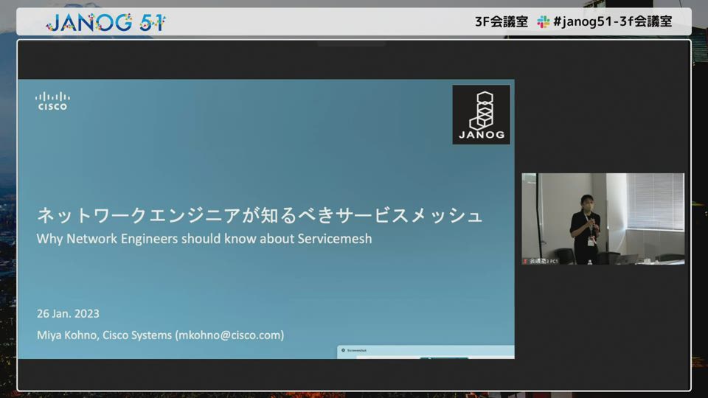Click the red muted mic icon on webcam
The height and width of the screenshot is (398, 708).
coord(526,261)
